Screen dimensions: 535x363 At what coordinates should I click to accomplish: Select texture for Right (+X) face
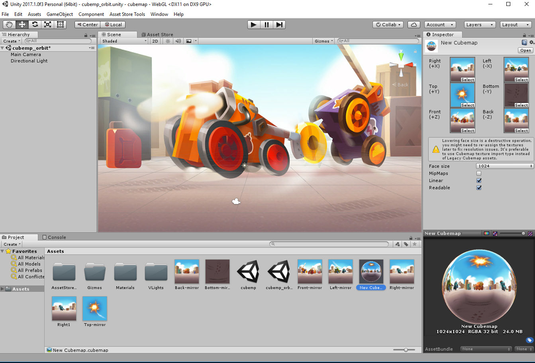(468, 80)
